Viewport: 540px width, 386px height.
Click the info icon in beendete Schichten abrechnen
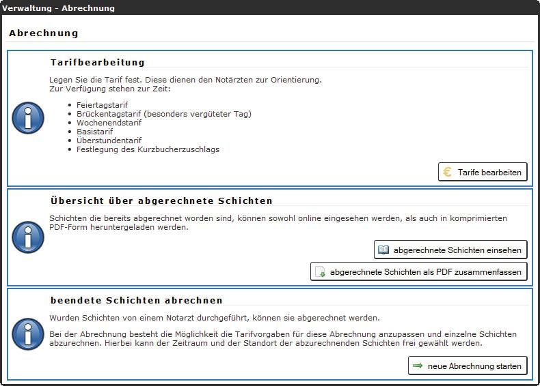[x=28, y=334]
